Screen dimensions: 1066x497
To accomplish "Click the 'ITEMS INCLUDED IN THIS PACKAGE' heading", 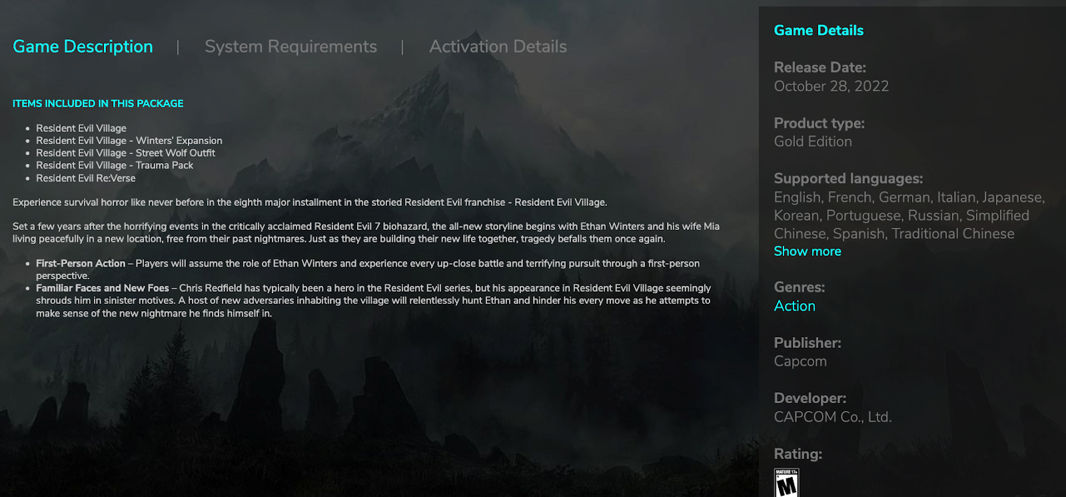I will tap(98, 103).
